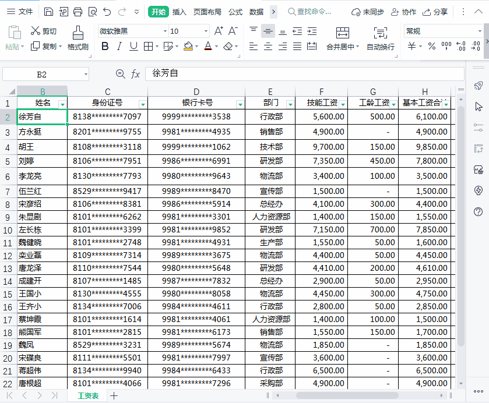Image resolution: width=489 pixels, height=403 pixels.
Task: Switch to the 开始 tab
Action: (x=159, y=12)
